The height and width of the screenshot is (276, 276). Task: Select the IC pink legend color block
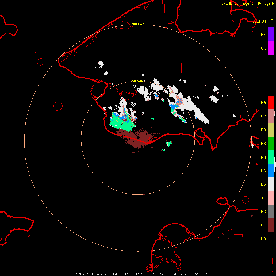(x=271, y=198)
